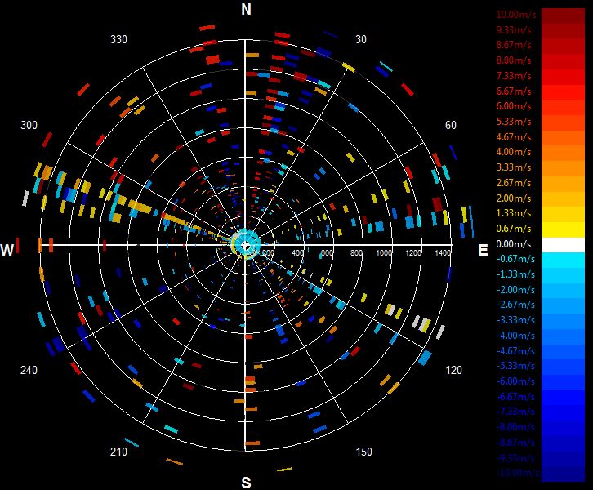The height and width of the screenshot is (490, 593).
Task: Click the 2.00m/s legend label
Action: (x=514, y=198)
